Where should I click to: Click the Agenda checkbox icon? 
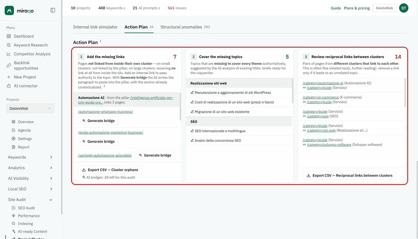point(13,130)
